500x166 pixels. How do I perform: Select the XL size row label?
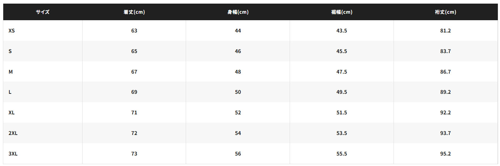coord(12,113)
